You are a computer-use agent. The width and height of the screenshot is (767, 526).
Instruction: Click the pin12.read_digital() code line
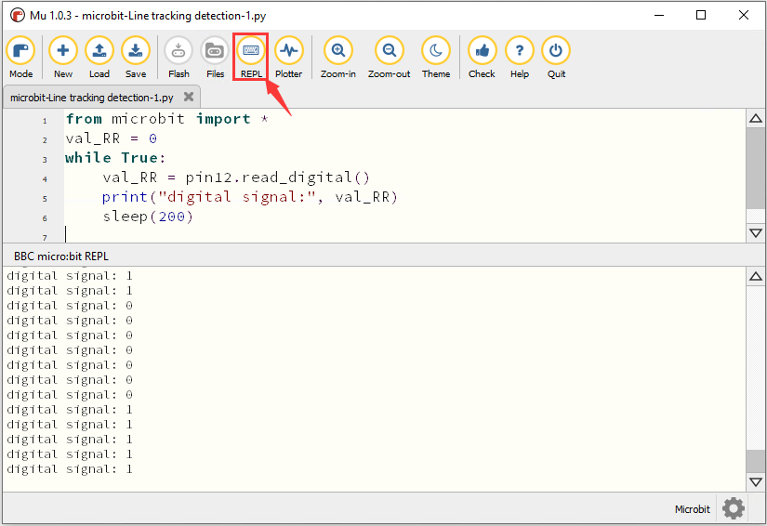[236, 178]
